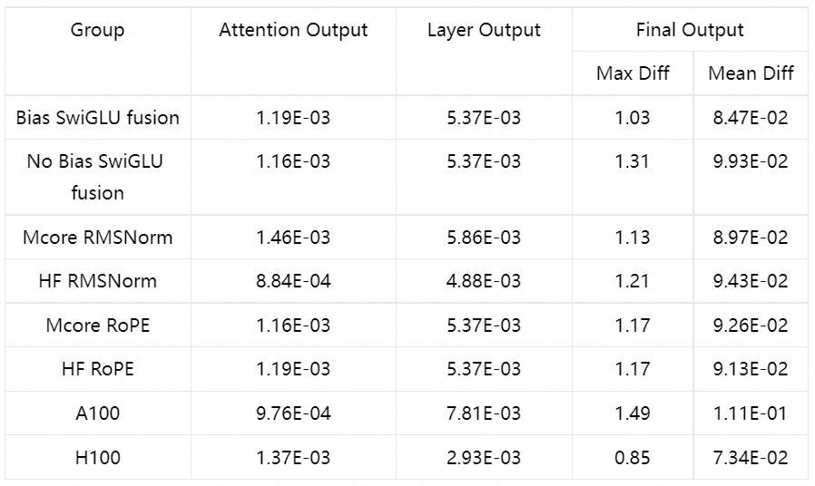
Task: Select the 7.34E-02 mean diff value
Action: 751,458
